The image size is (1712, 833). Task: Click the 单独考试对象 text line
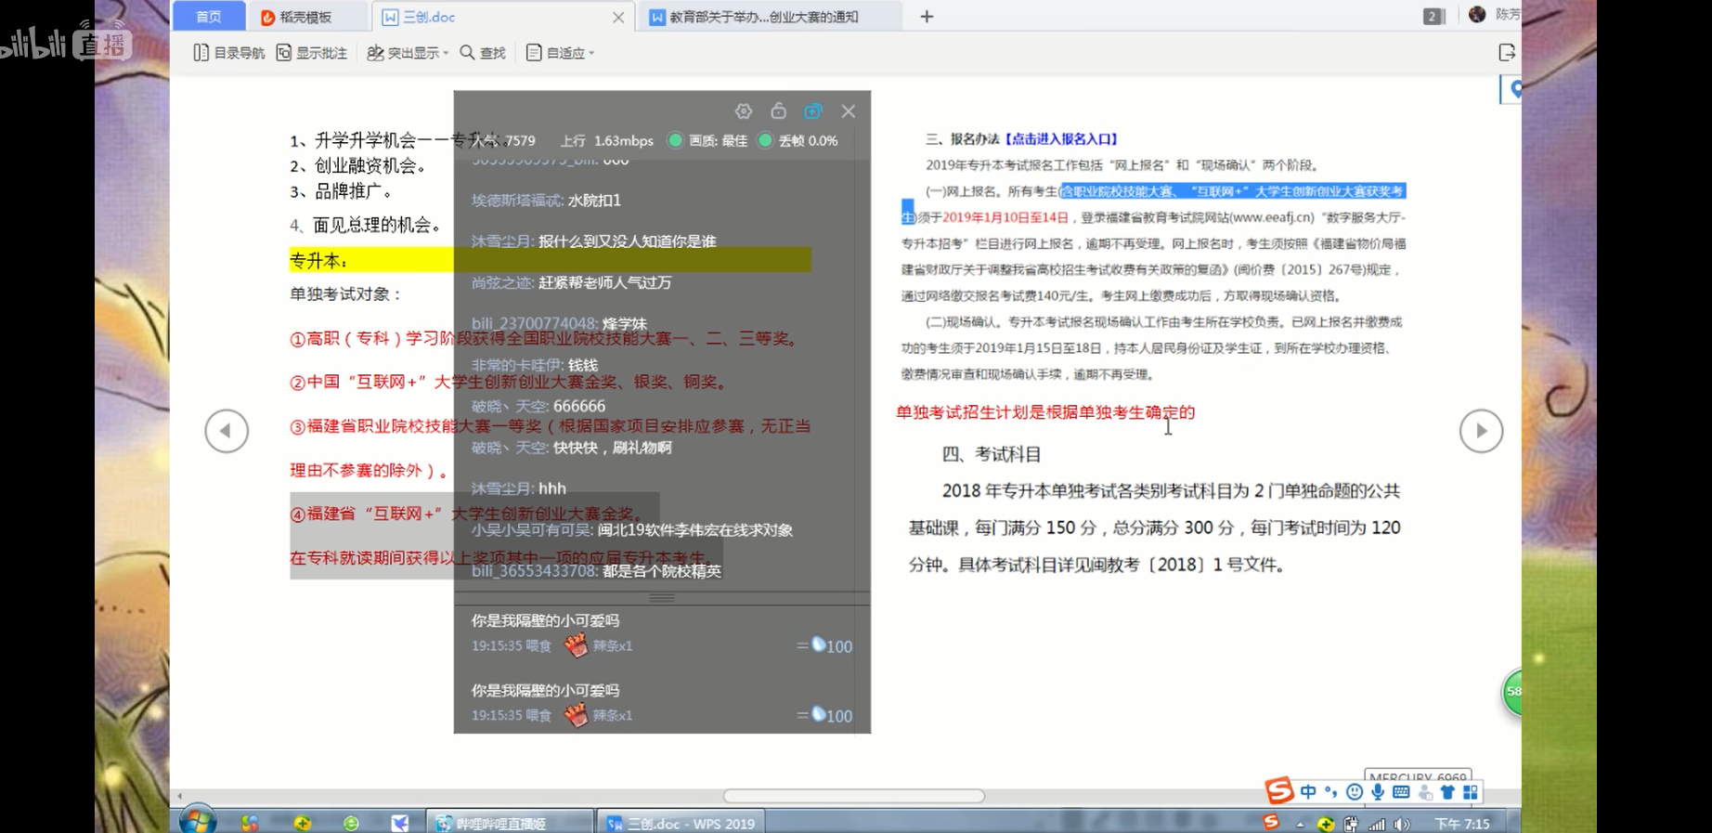[345, 294]
